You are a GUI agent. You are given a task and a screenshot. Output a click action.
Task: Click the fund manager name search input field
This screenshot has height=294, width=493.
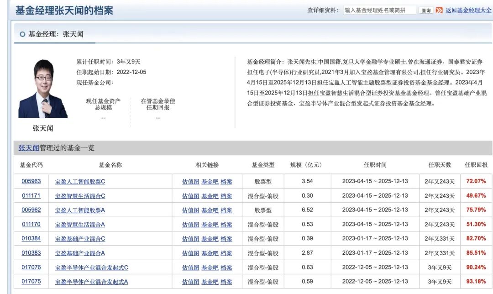[380, 10]
